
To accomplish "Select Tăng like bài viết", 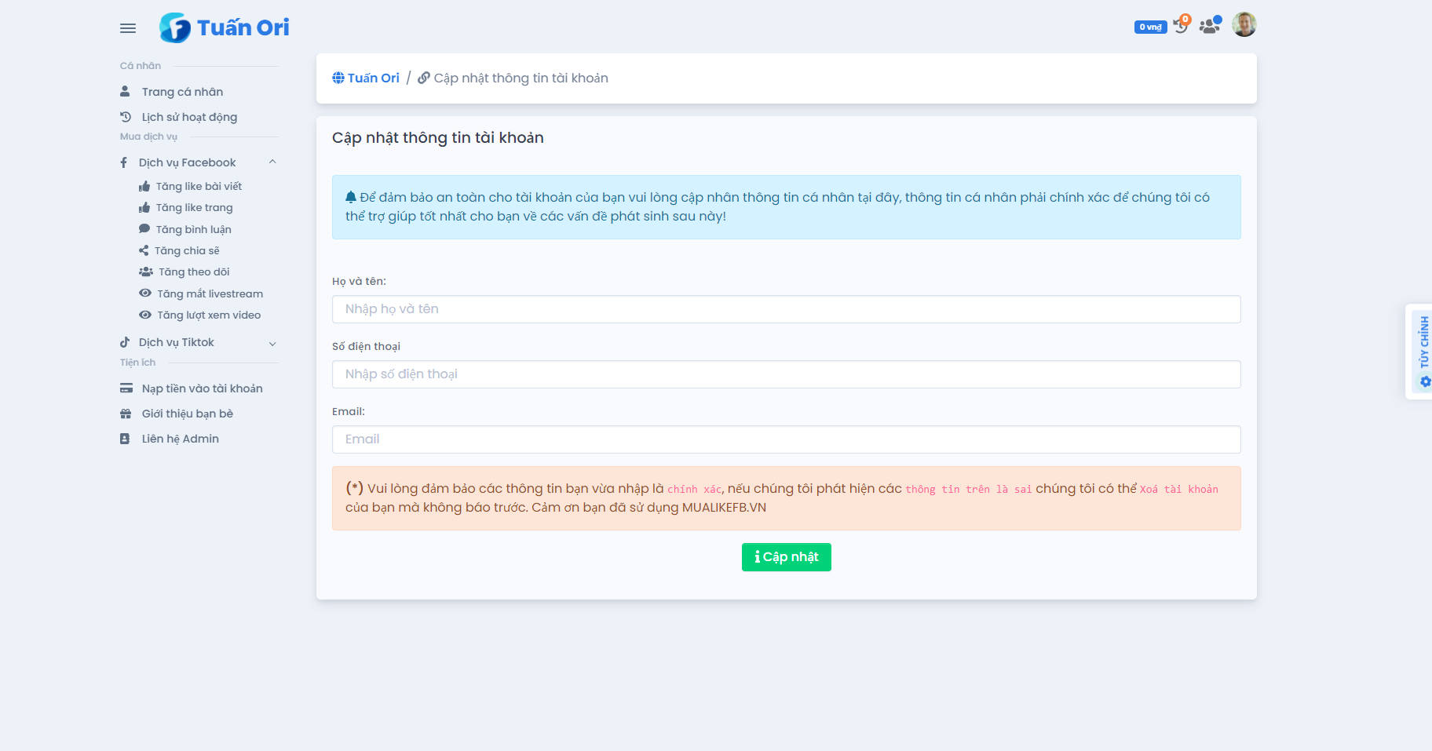I will (x=199, y=186).
